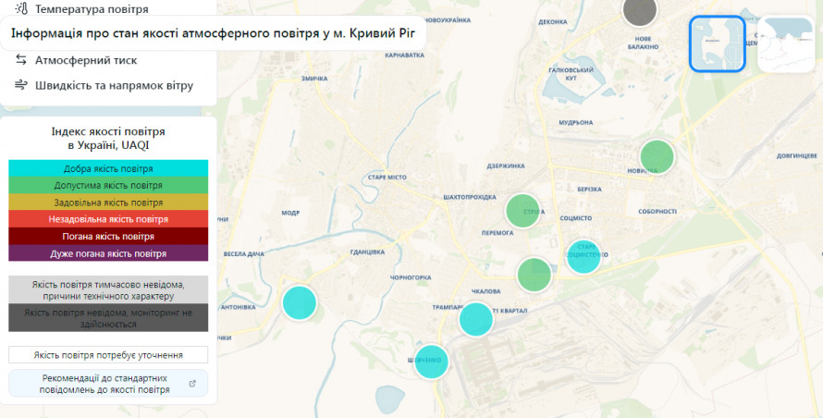Click the cyan marker near Антонівка
Screen dimensions: 823x418
point(299,302)
